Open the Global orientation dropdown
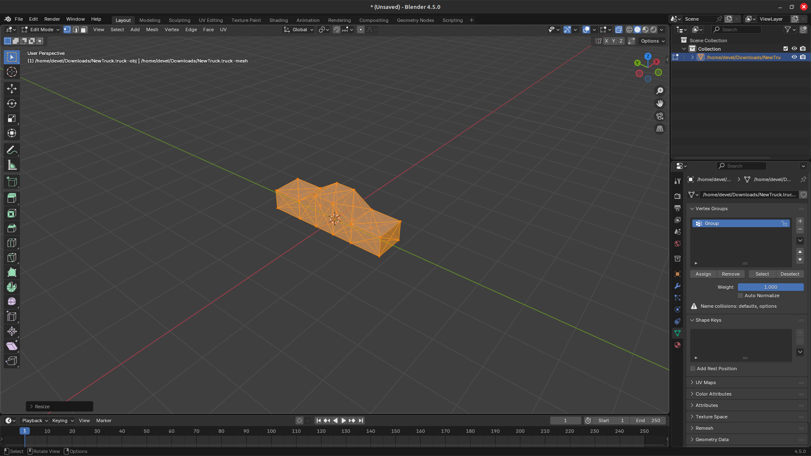Image resolution: width=811 pixels, height=456 pixels. [x=299, y=30]
